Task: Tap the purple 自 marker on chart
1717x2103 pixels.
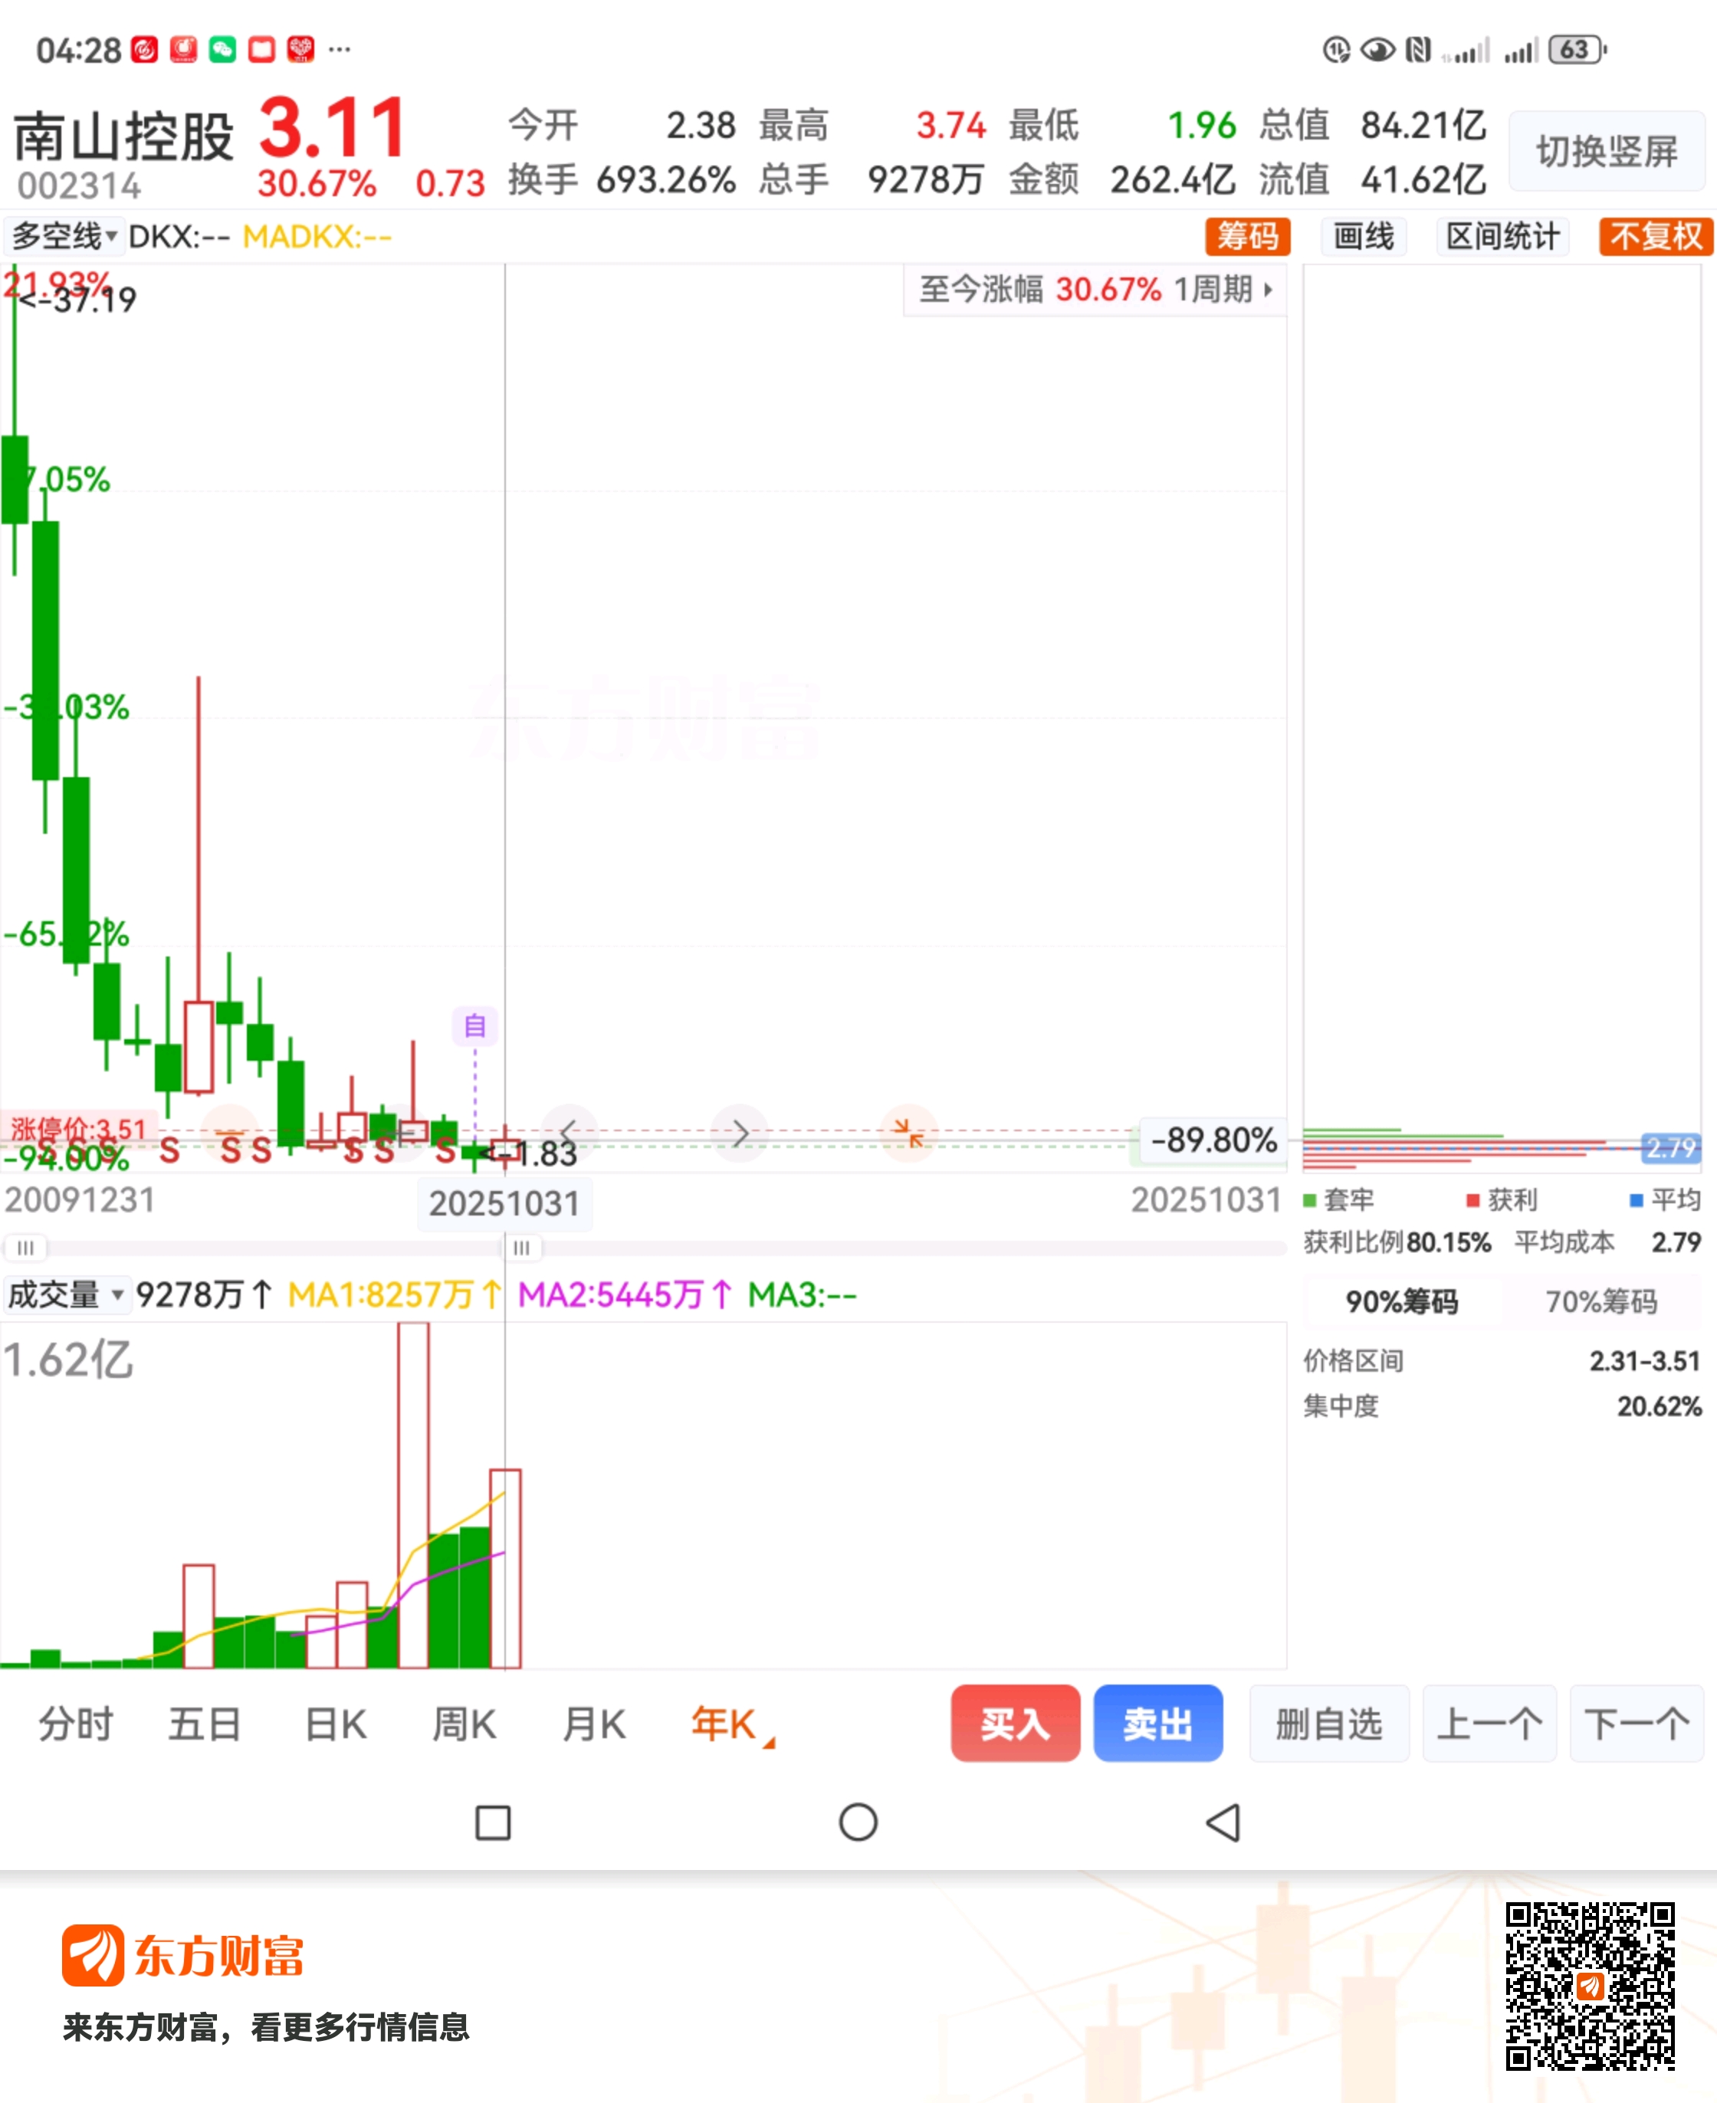Action: click(474, 1025)
